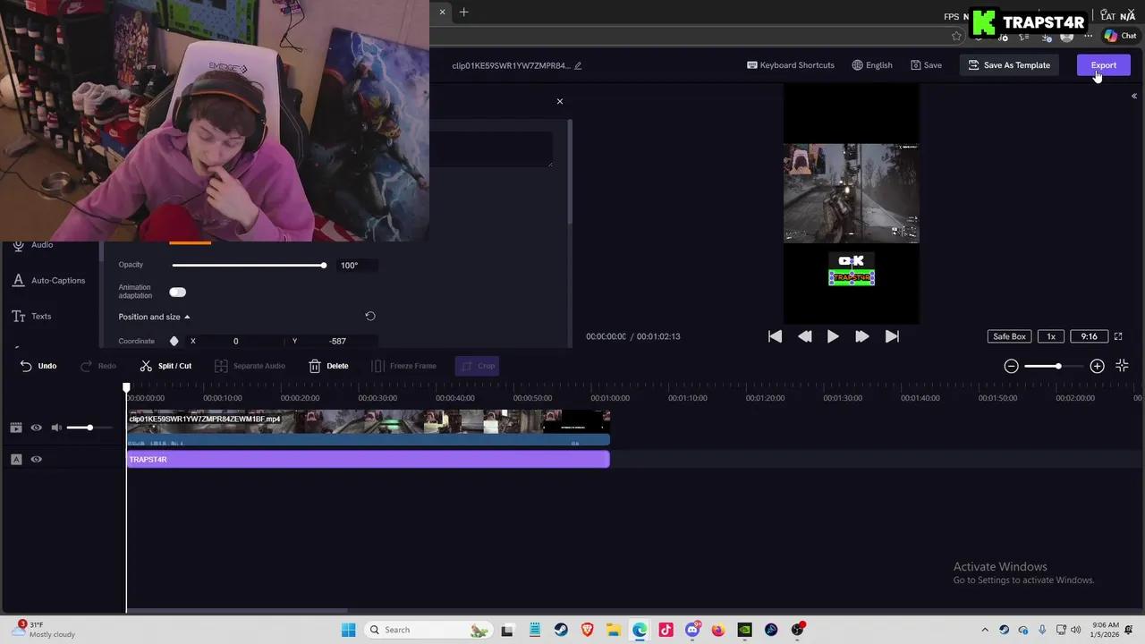Click the Y coordinate field showing -587
This screenshot has width=1145, height=644.
pos(338,341)
